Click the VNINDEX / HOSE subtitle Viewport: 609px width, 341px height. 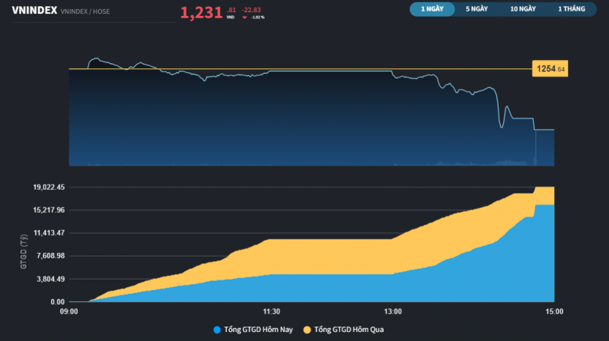(x=84, y=11)
